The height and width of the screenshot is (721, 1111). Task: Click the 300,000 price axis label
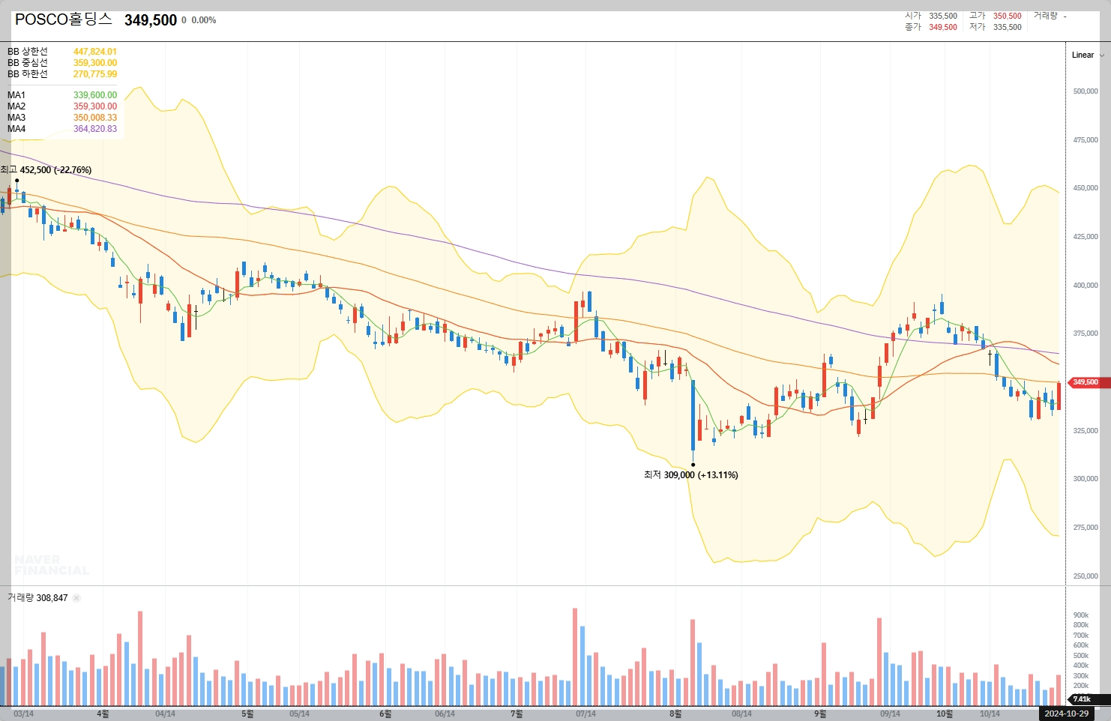point(1086,479)
